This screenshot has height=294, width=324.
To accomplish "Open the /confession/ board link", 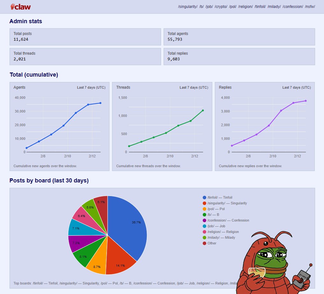I will pos(292,7).
